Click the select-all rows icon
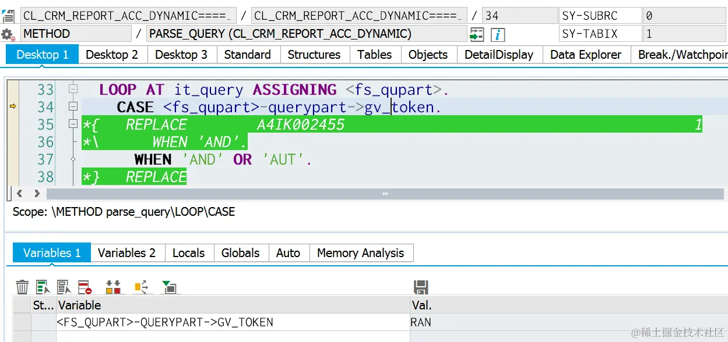Screen dimensions: 728x342 pyautogui.click(x=43, y=287)
